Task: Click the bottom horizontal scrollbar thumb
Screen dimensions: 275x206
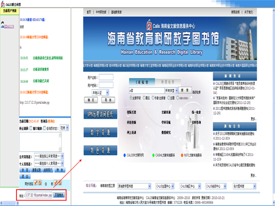Action: [10, 203]
